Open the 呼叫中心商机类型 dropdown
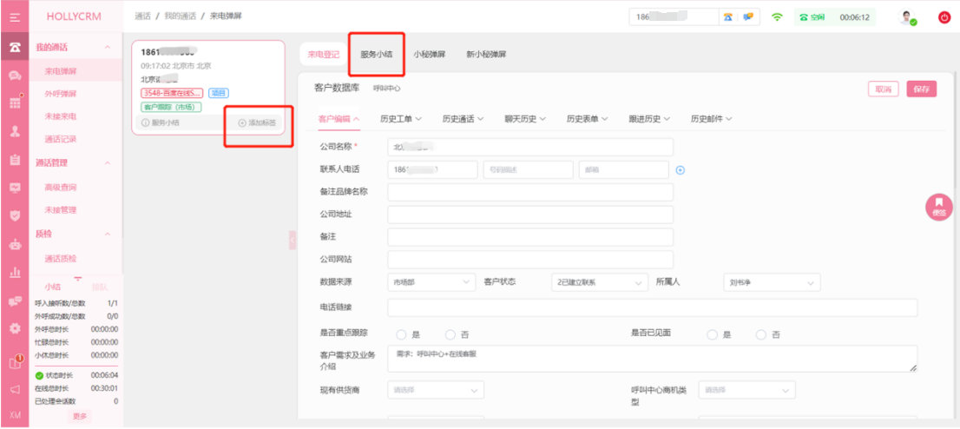Screen dimensions: 960x429 (x=747, y=390)
